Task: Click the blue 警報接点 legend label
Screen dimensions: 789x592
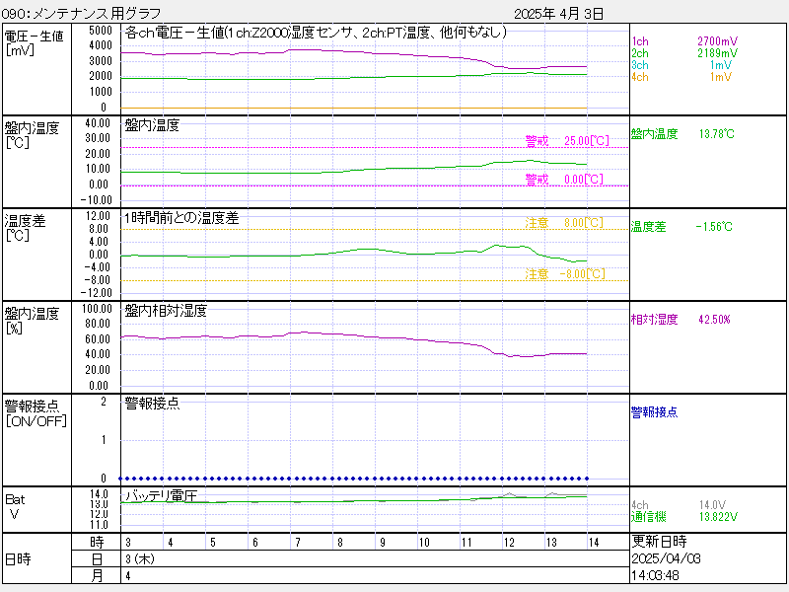Action: tap(654, 412)
